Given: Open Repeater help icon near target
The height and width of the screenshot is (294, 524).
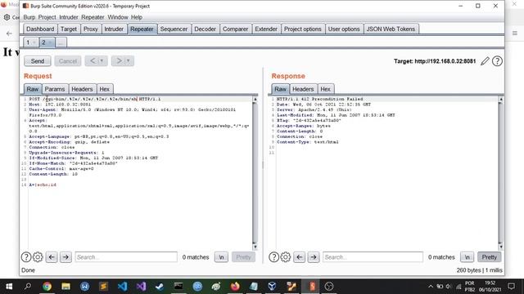Looking at the screenshot, I should (x=497, y=61).
